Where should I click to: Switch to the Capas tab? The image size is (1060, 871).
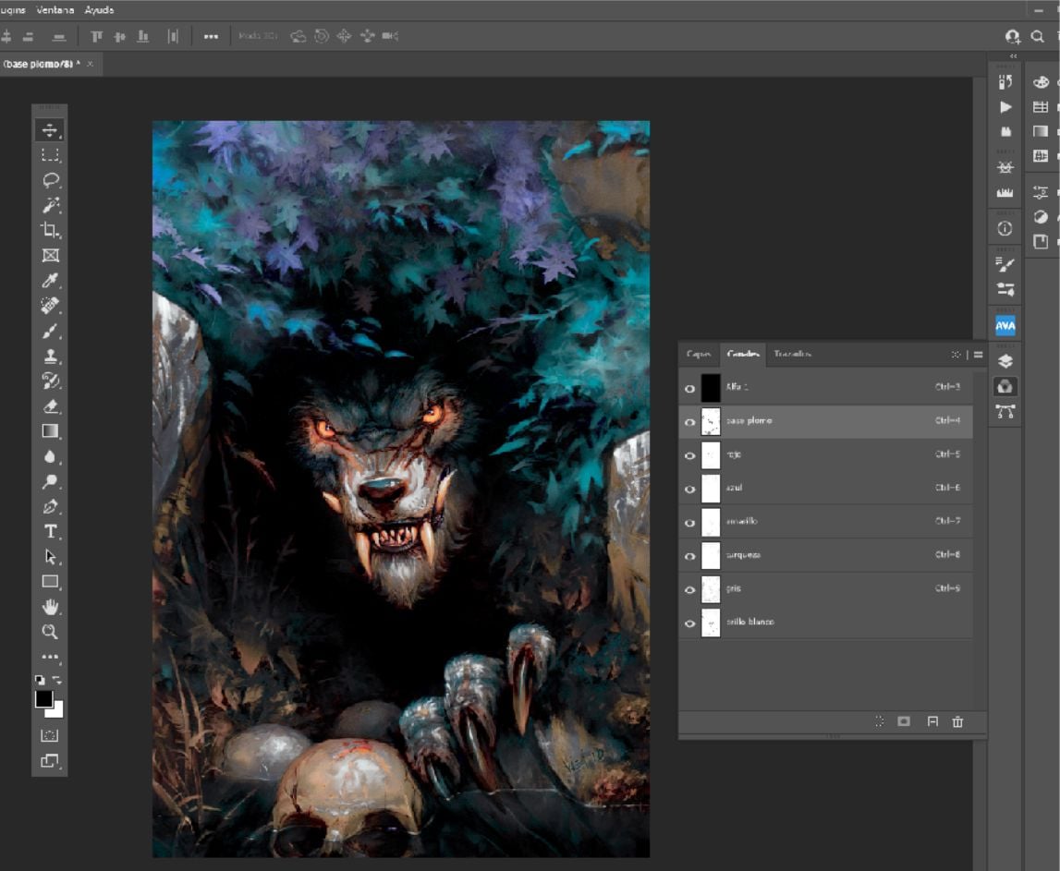[699, 355]
